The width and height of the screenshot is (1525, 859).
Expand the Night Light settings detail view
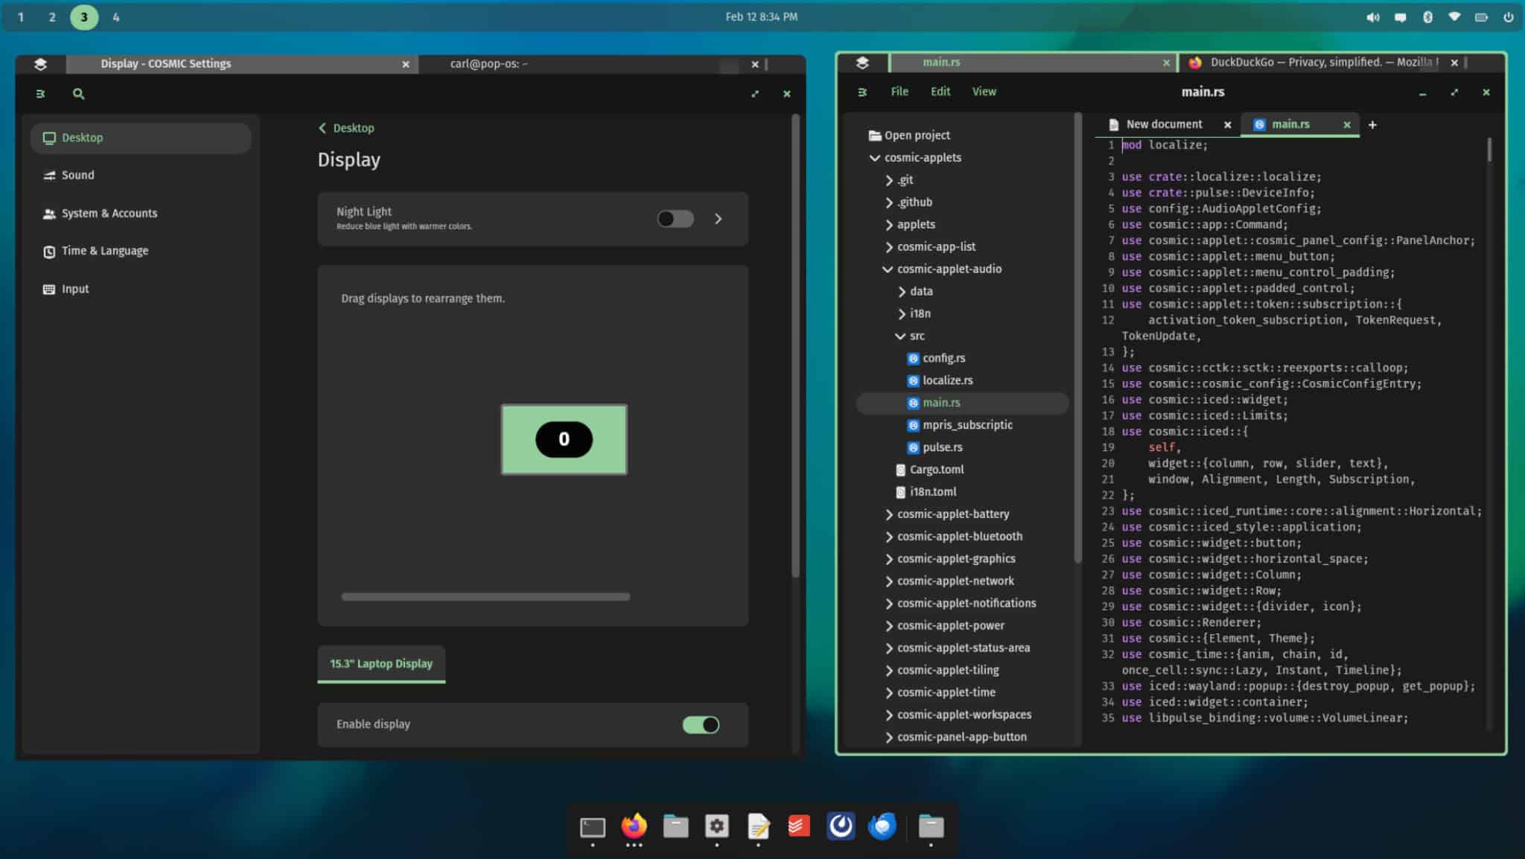click(x=718, y=218)
